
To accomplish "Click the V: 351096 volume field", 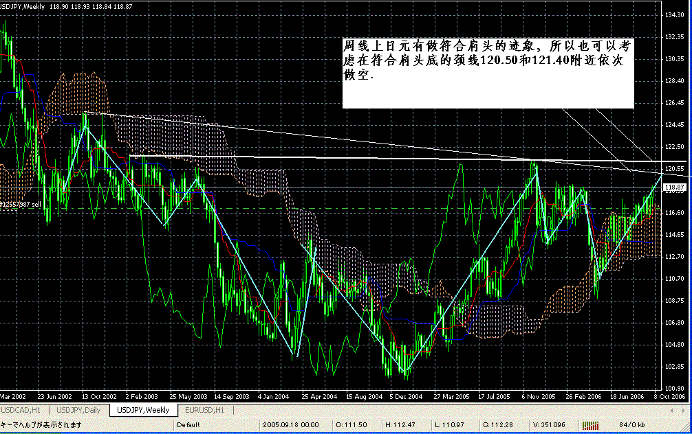I will point(548,424).
